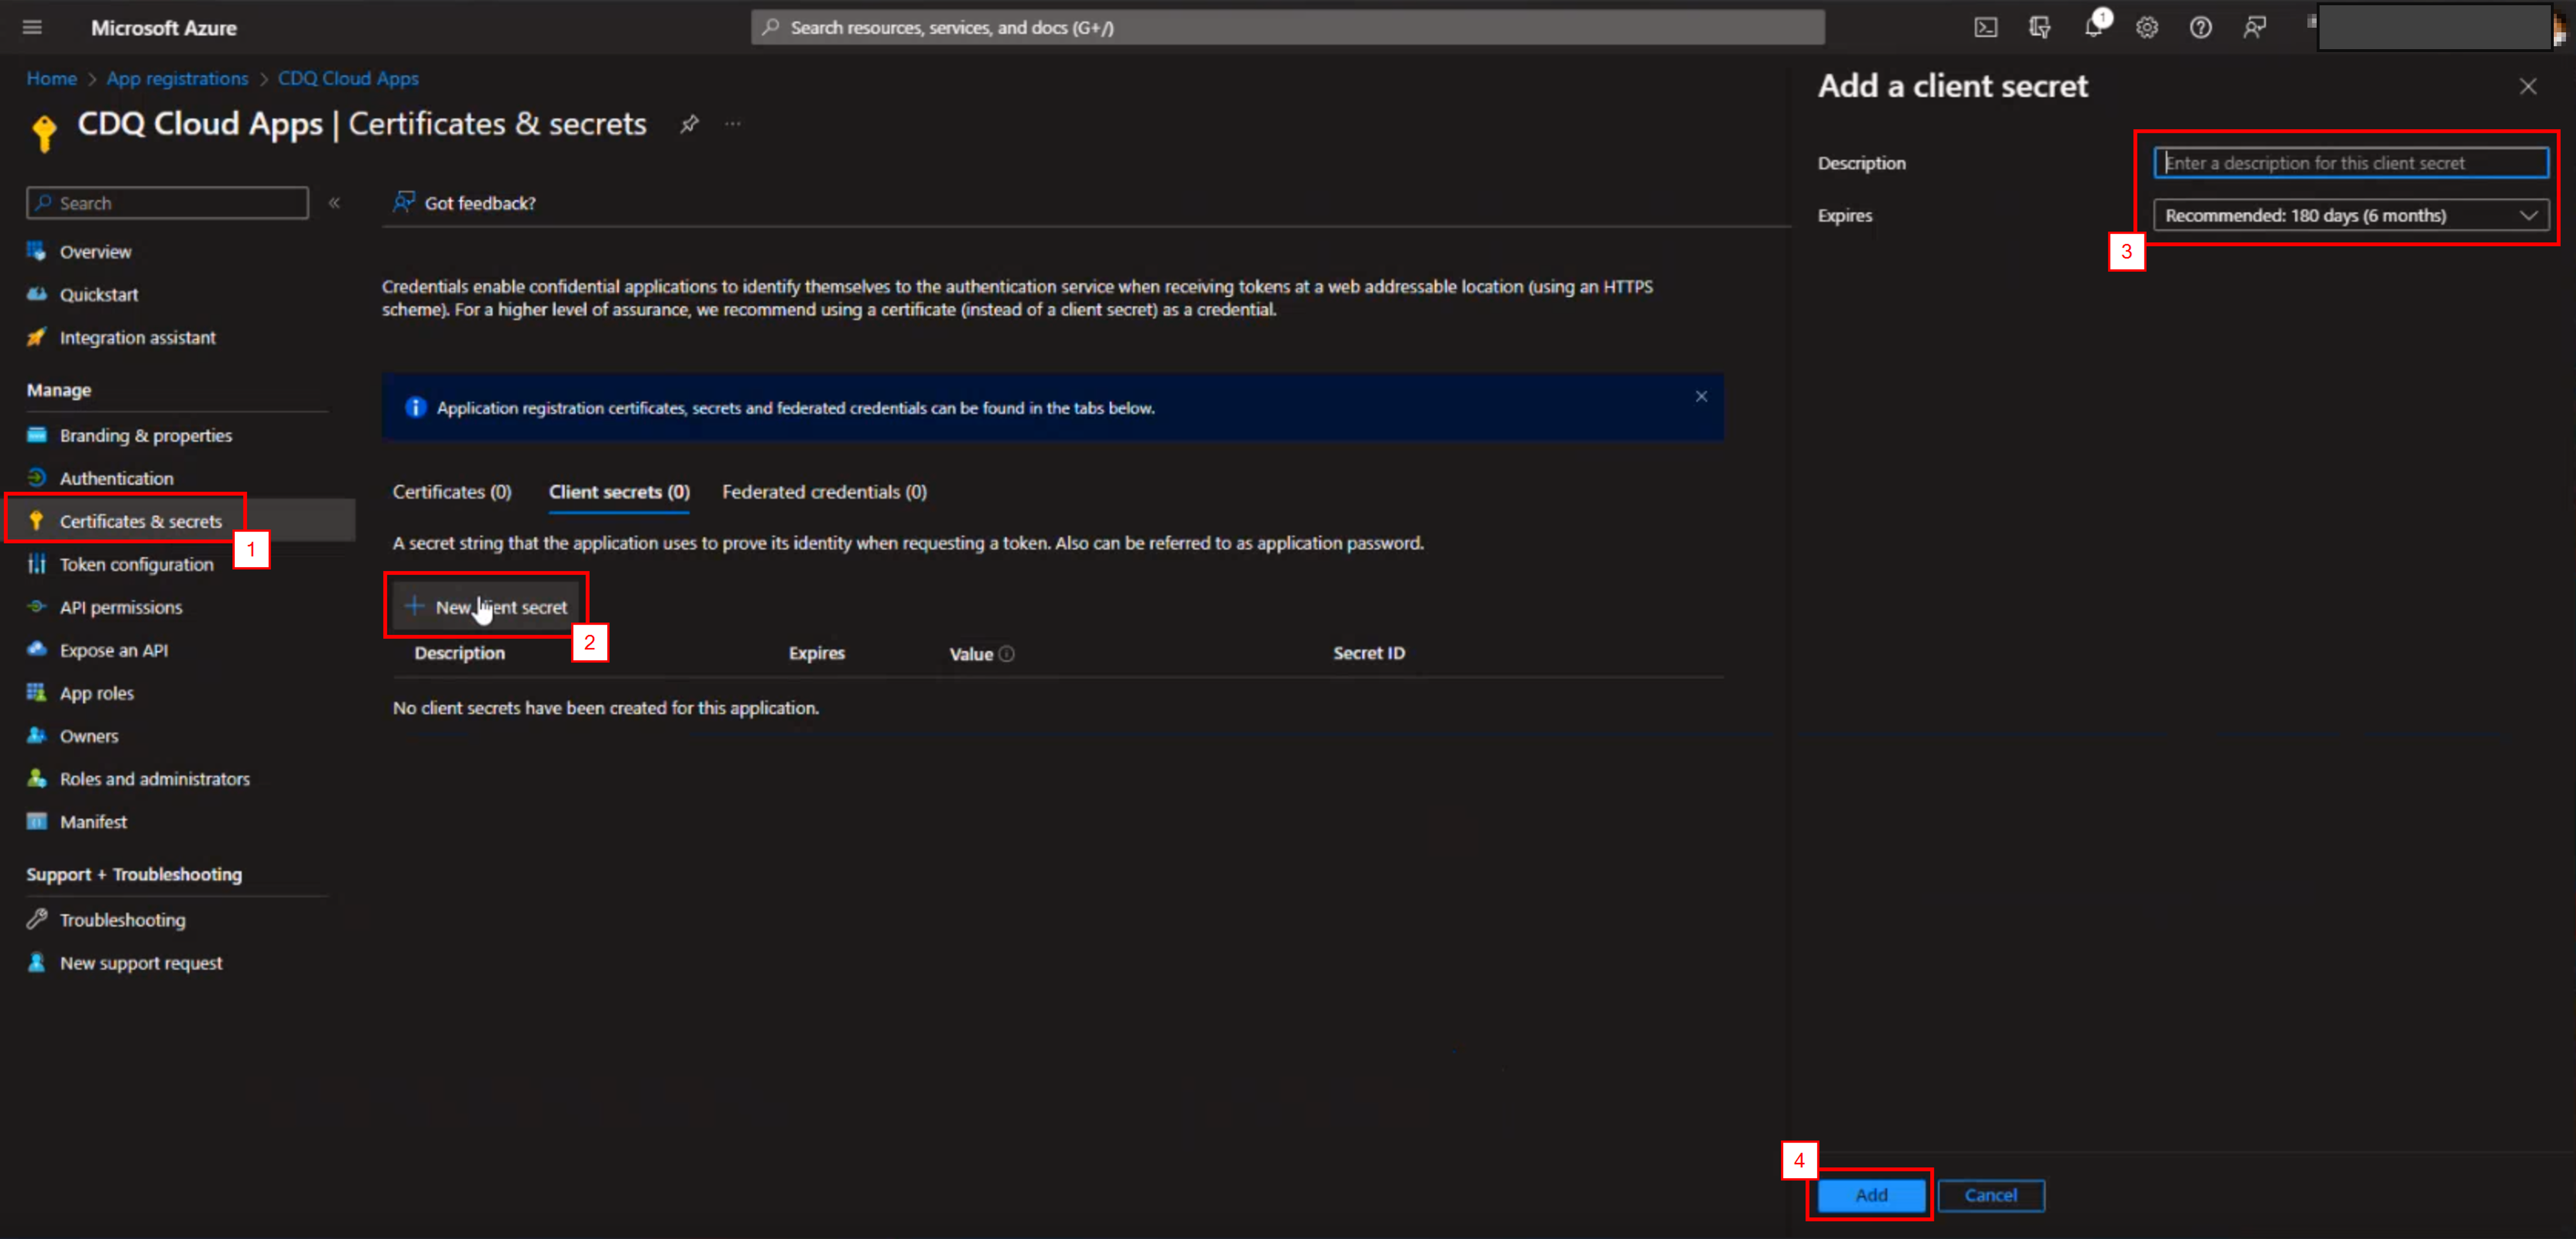Click the Microsoft Azure logo text

point(164,28)
